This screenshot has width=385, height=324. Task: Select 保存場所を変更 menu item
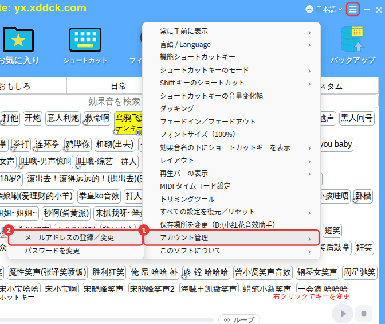(232, 225)
